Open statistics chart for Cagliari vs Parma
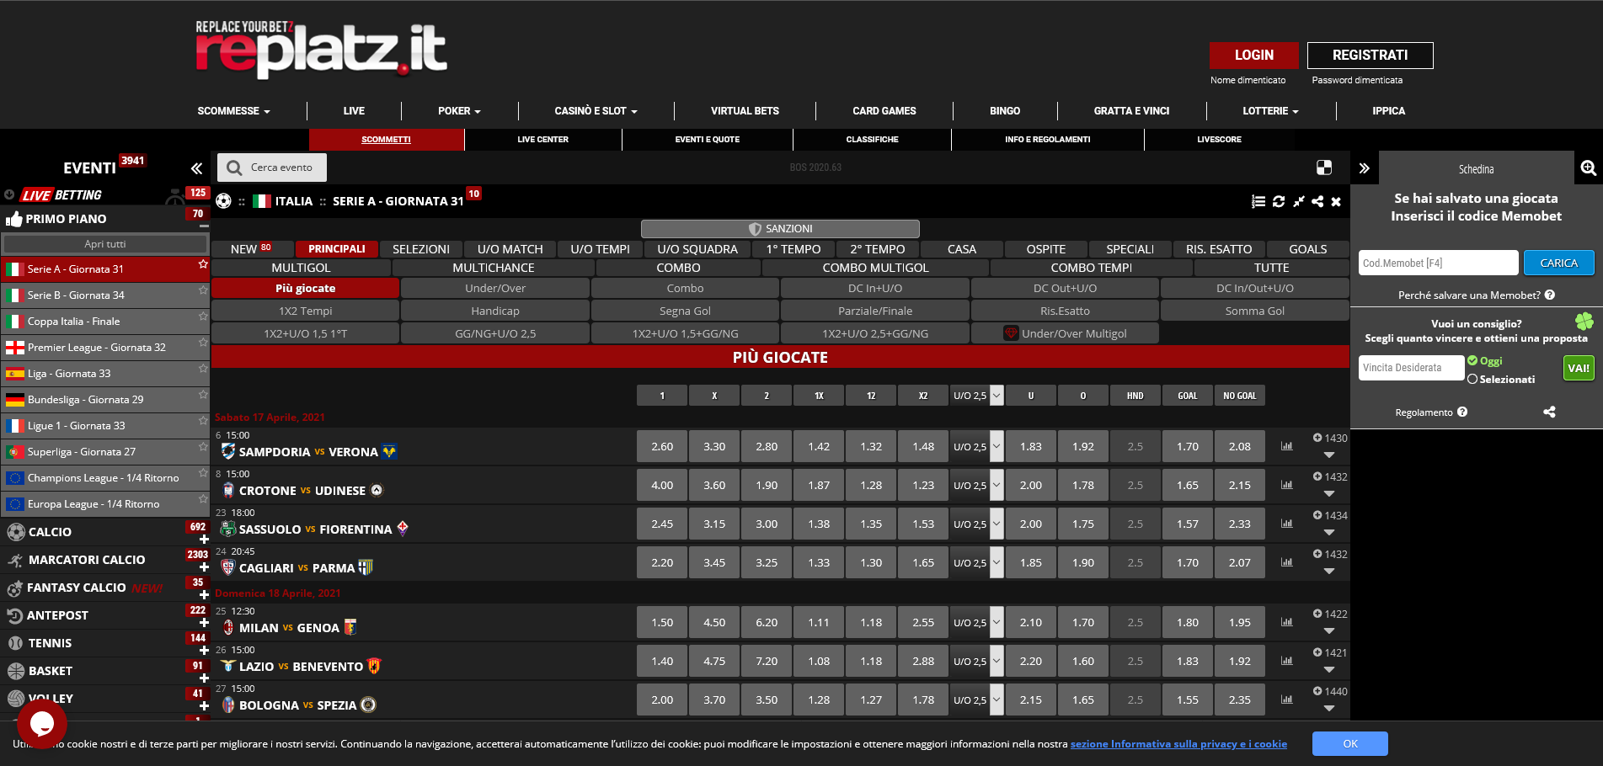The image size is (1603, 766). (x=1286, y=562)
